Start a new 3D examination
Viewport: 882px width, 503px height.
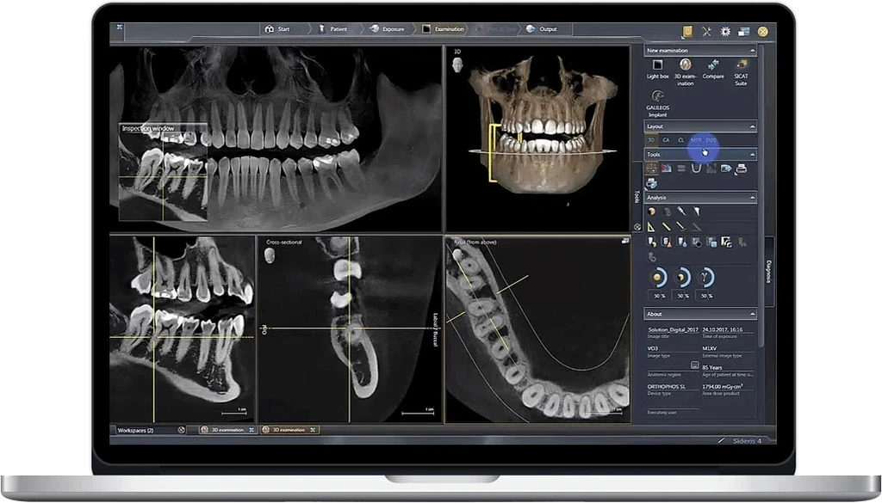685,65
